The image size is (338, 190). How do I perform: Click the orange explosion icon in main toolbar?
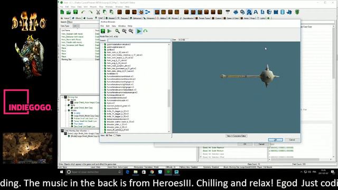click(141, 12)
